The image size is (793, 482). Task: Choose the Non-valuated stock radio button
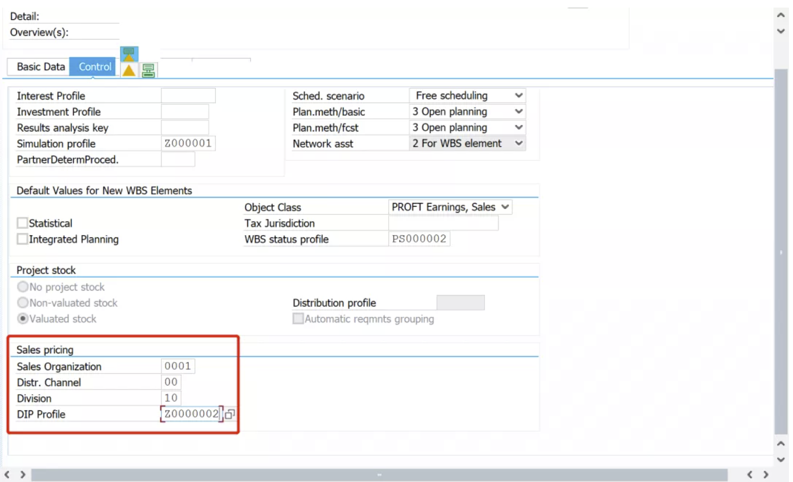(x=23, y=303)
